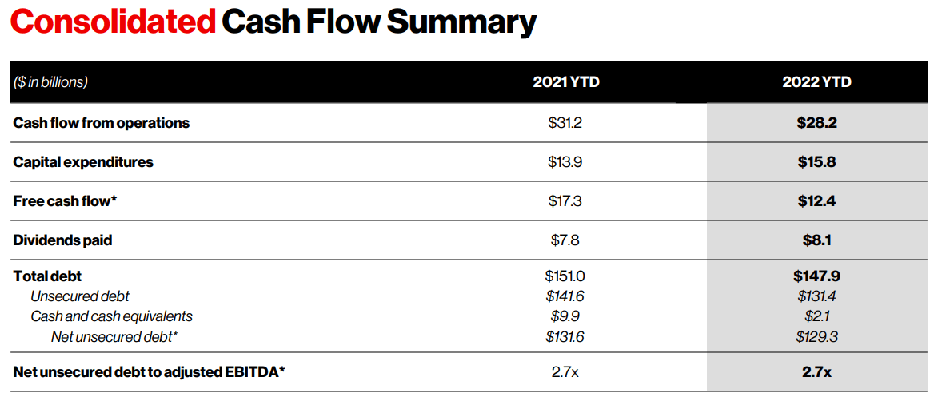This screenshot has height=397, width=934.
Task: Click the "Dividends paid" row label
Action: tap(62, 240)
